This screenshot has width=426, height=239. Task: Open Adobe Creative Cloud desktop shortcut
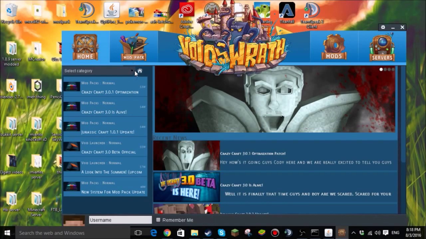[187, 16]
